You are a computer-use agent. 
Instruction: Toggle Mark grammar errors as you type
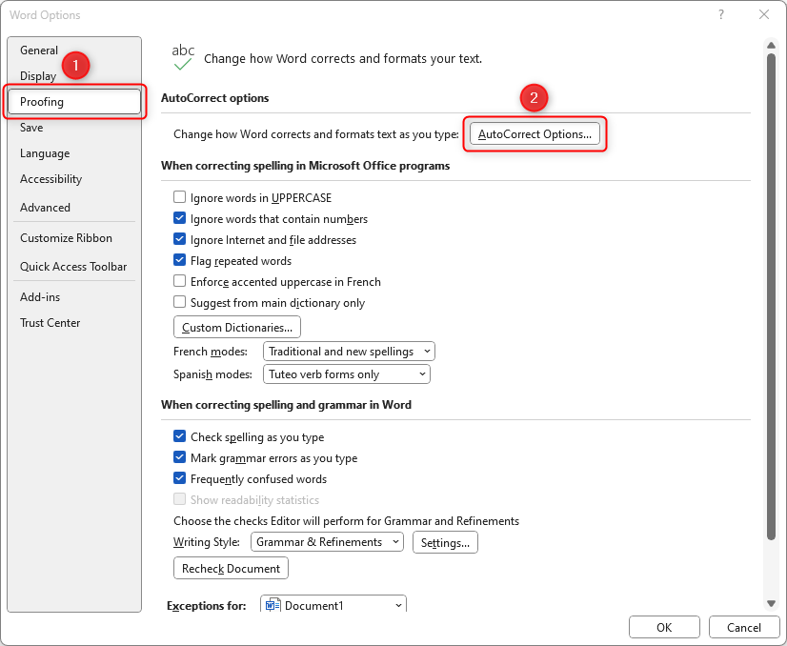point(180,457)
